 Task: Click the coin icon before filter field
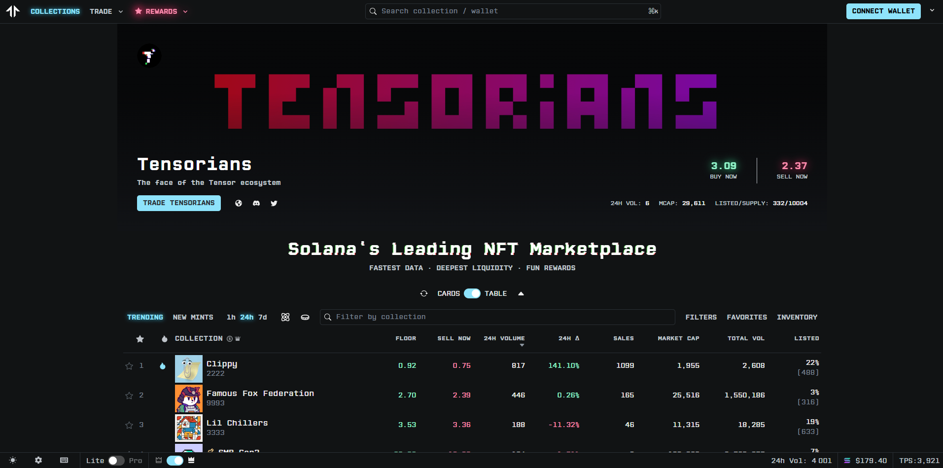(x=305, y=317)
